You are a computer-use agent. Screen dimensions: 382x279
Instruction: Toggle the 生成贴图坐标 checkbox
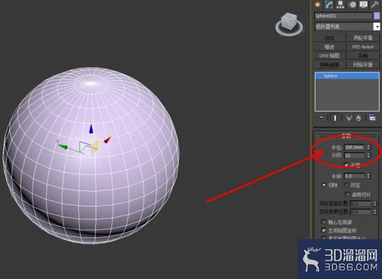[x=324, y=230]
